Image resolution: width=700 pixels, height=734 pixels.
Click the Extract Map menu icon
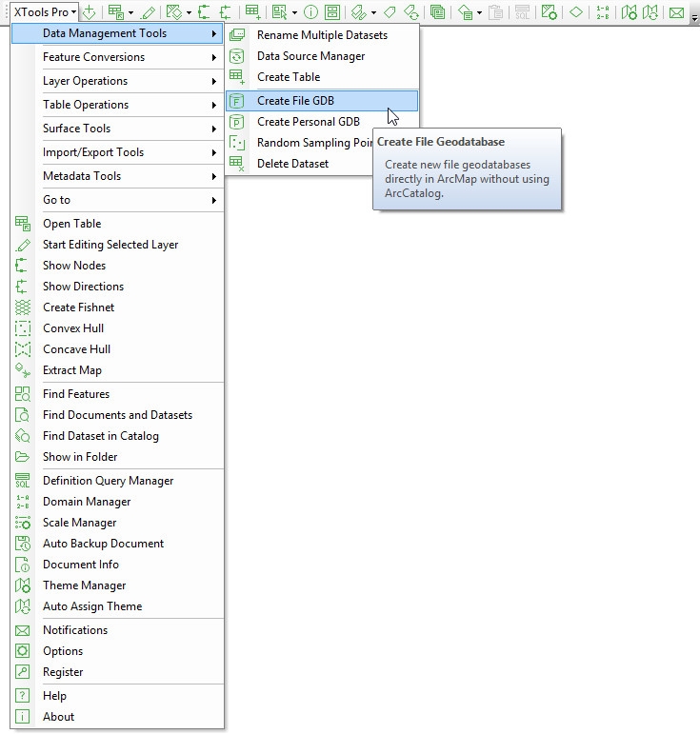[23, 370]
